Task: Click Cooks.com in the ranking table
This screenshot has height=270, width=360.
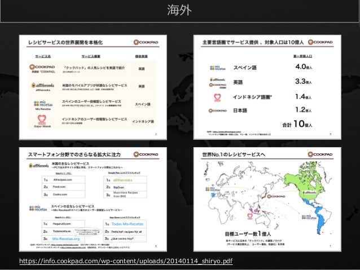Action: (x=60, y=194)
